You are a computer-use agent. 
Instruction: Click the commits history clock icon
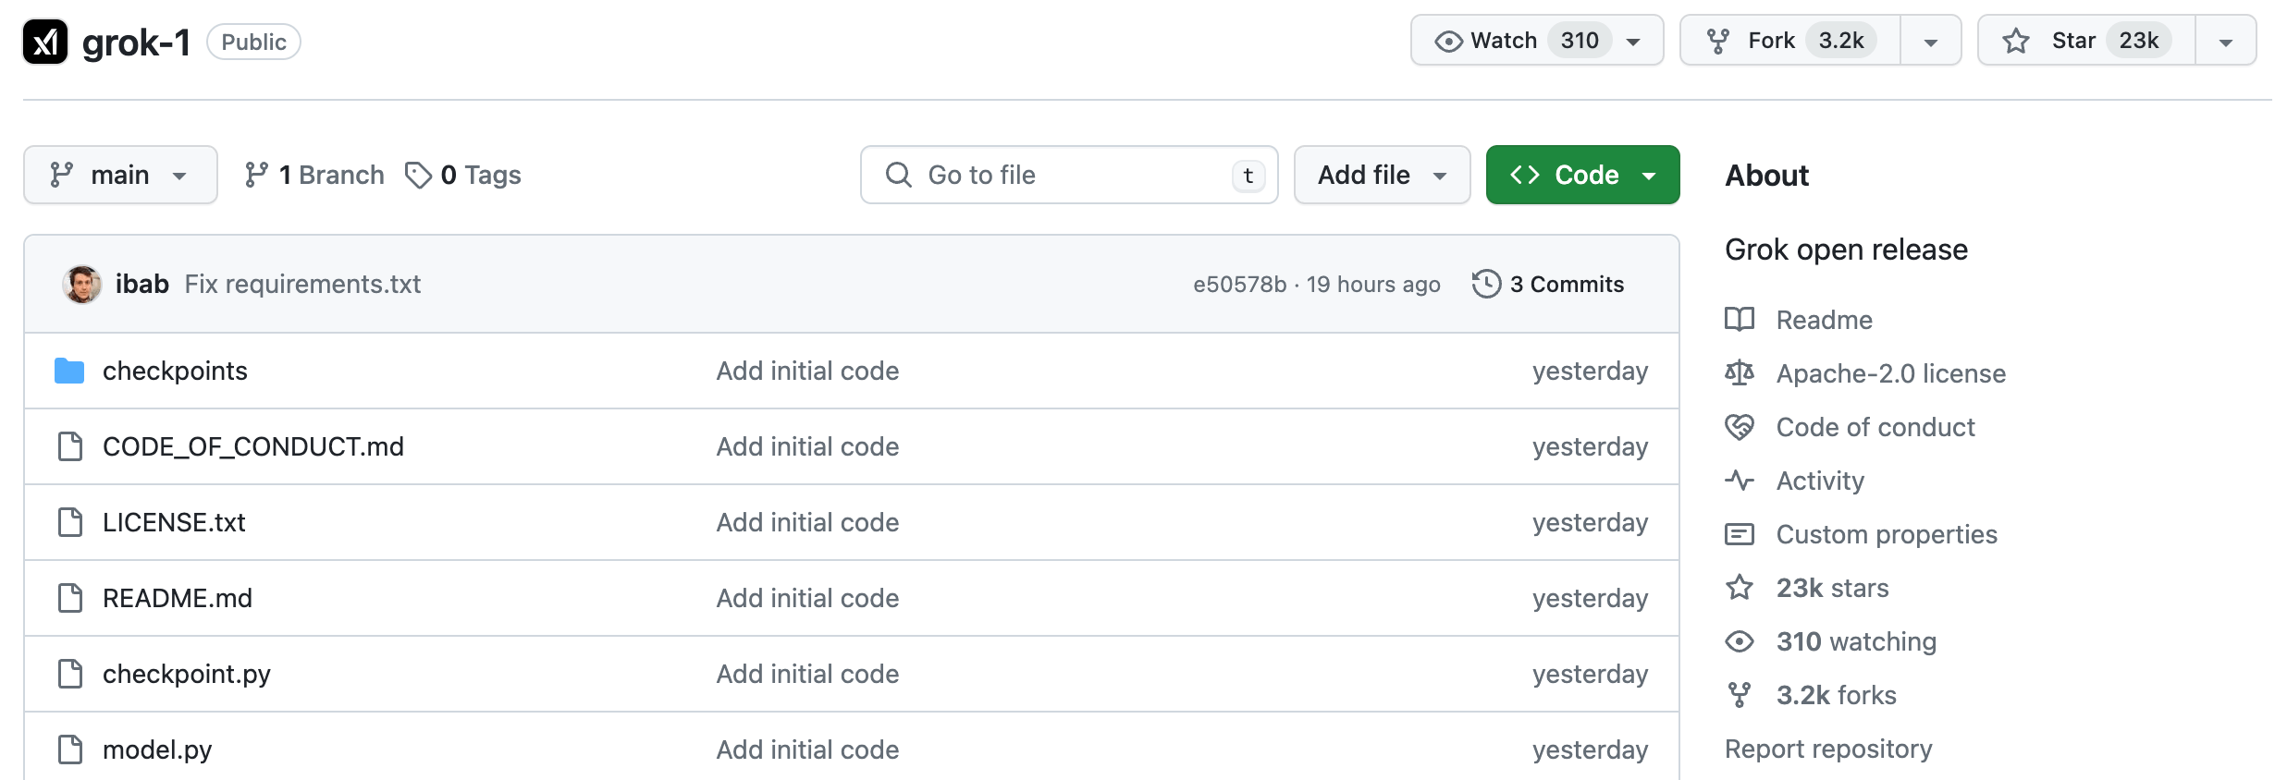1486,284
